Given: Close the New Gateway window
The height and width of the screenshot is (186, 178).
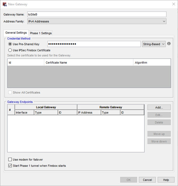Looking at the screenshot, I should pyautogui.click(x=174, y=4).
